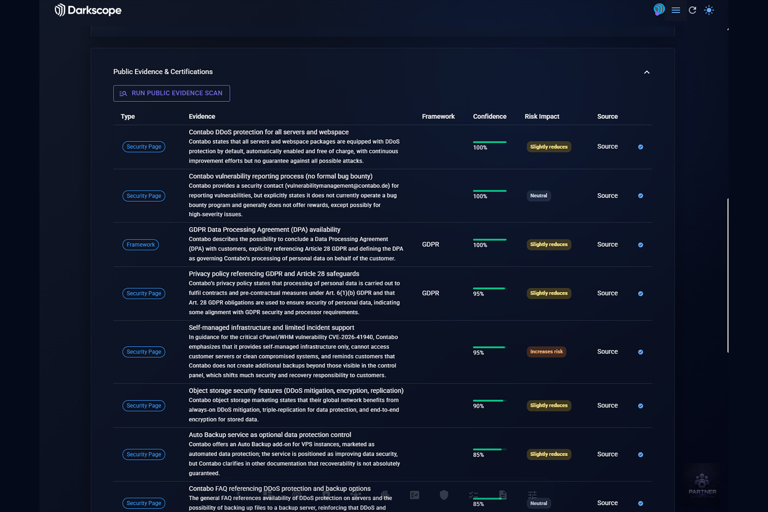This screenshot has height=512, width=768.
Task: Click the Security Page chip for Contabo FAQ row
Action: pyautogui.click(x=144, y=503)
